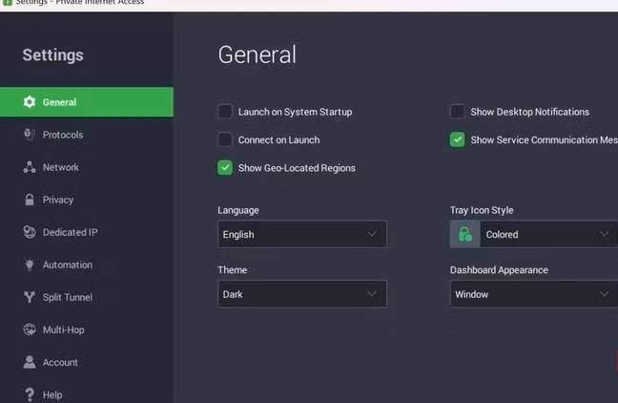Go to the Split Tunnel settings tab
The width and height of the screenshot is (618, 403).
(87, 297)
